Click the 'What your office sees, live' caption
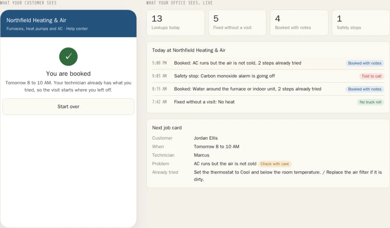 click(179, 3)
